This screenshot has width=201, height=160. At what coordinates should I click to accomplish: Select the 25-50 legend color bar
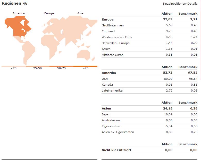click(37, 66)
